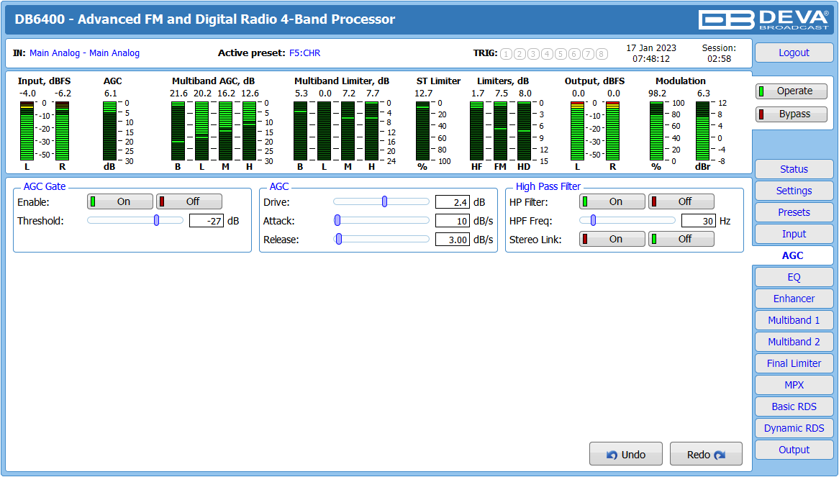Open the Settings page
The image size is (839, 477).
[x=794, y=191]
